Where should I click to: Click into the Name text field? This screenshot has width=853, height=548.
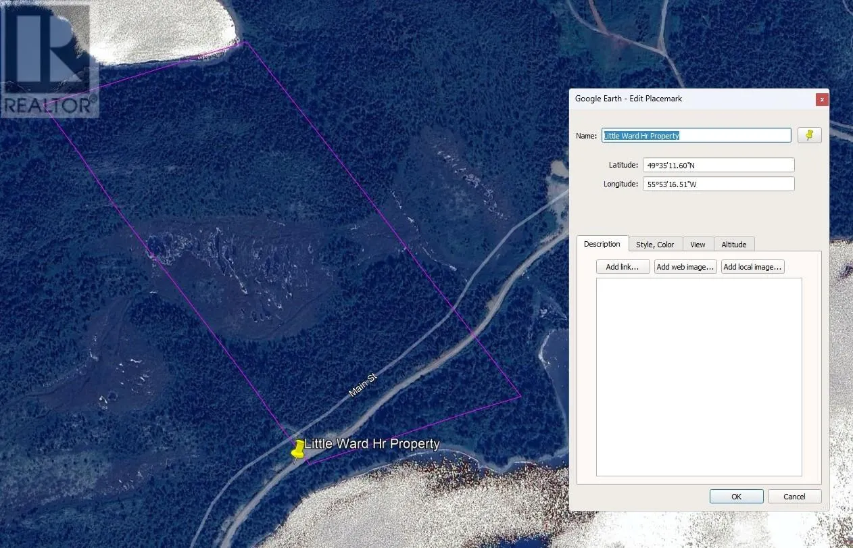[696, 135]
